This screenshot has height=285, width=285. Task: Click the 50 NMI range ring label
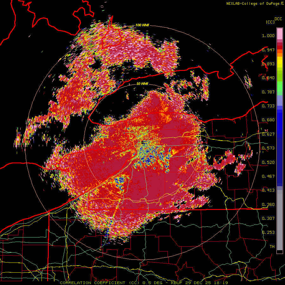click(x=142, y=84)
